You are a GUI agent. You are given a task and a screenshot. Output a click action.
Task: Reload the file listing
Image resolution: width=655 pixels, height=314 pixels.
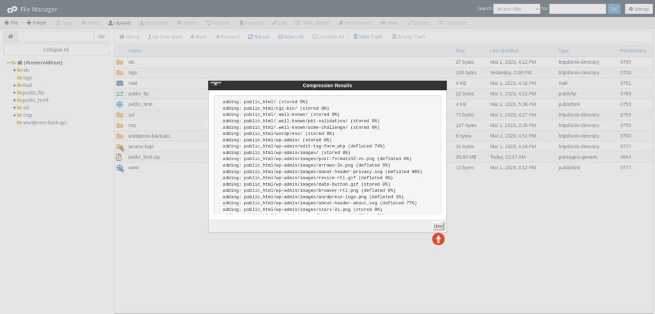pos(258,36)
